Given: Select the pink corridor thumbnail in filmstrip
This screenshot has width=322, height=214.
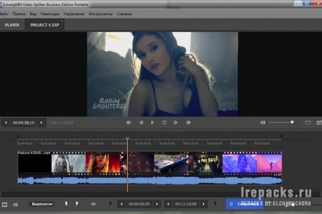Looking at the screenshot, I should coord(269,163).
